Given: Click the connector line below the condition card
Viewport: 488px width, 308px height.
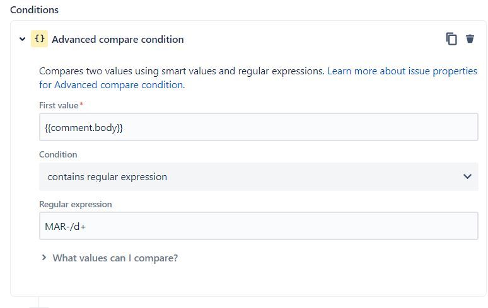Looking at the screenshot, I should pyautogui.click(x=39, y=302).
